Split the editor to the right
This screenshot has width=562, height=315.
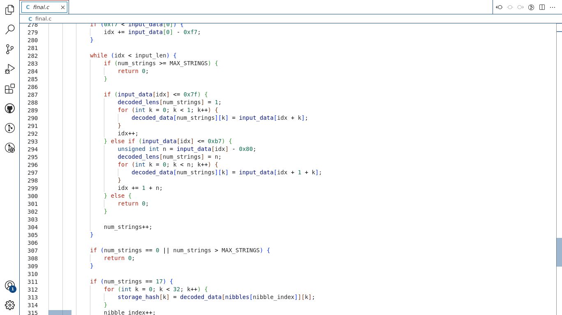click(x=542, y=7)
